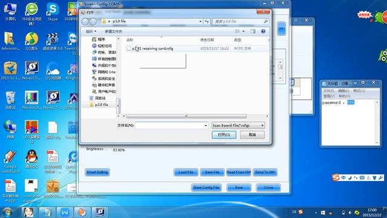Click the file list horizontal scrollbar
The image size is (387, 218).
[x=186, y=116]
